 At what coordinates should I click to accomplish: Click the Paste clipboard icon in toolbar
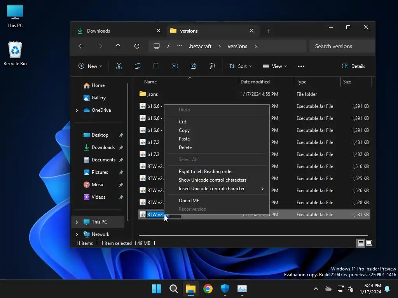[156, 66]
